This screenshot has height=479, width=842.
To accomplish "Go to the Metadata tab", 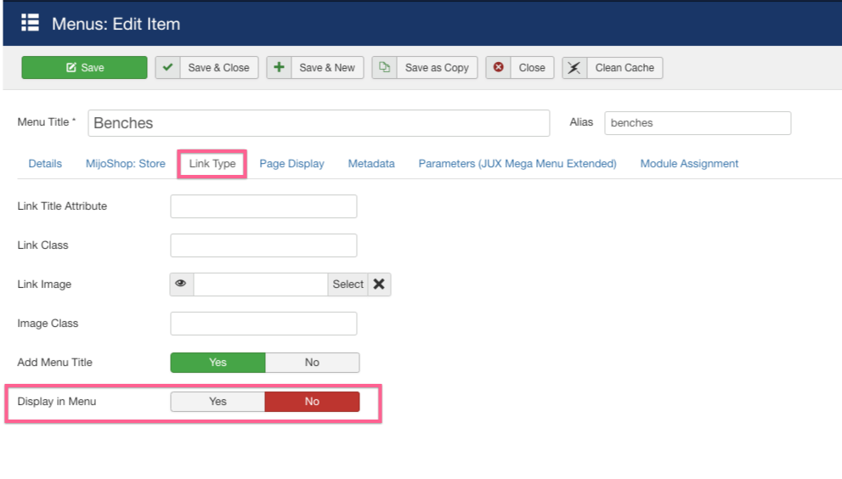I will (x=371, y=164).
